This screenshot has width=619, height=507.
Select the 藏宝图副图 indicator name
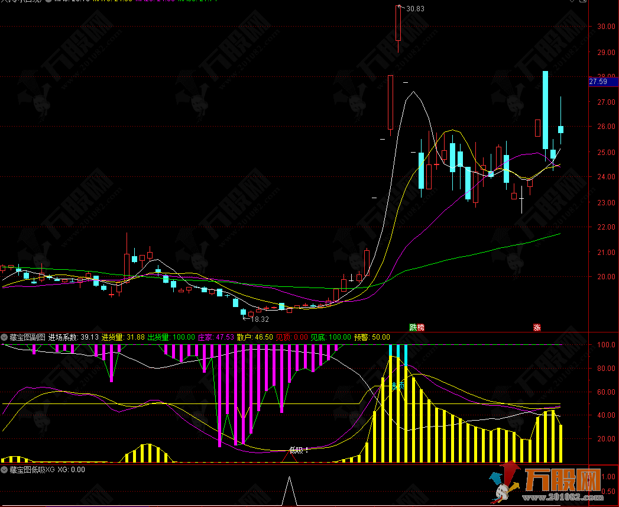coord(28,337)
